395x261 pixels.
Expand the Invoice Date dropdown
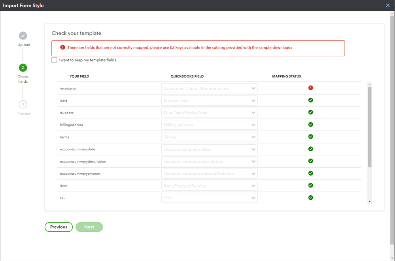210,100
